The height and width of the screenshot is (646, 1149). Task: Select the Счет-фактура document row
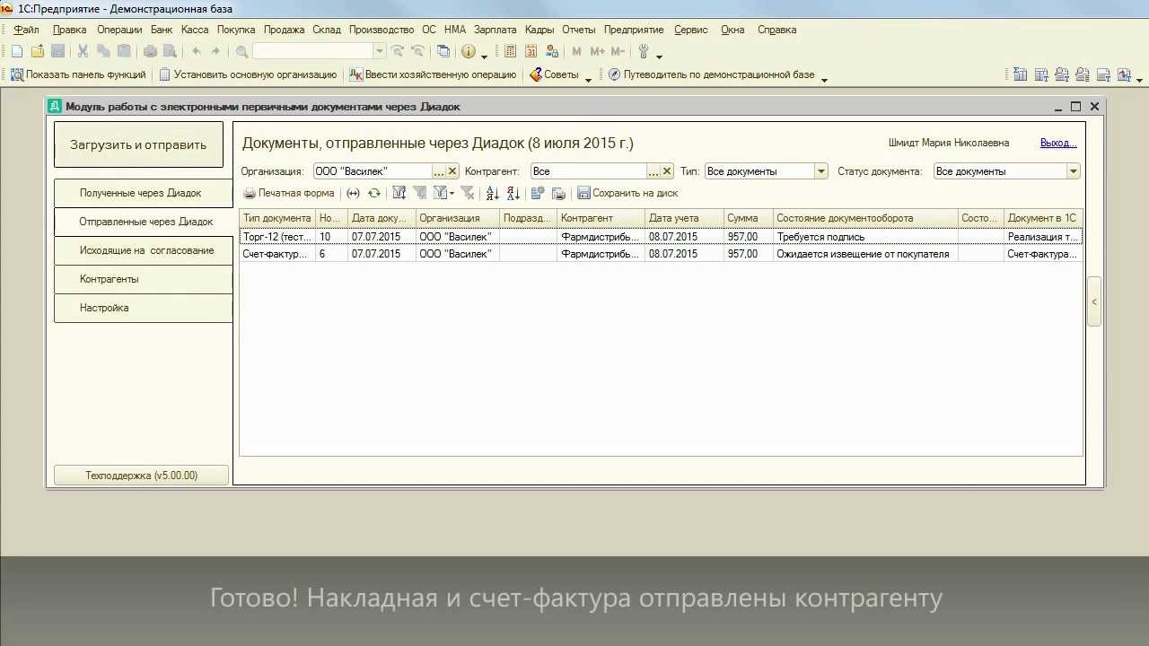click(x=661, y=254)
